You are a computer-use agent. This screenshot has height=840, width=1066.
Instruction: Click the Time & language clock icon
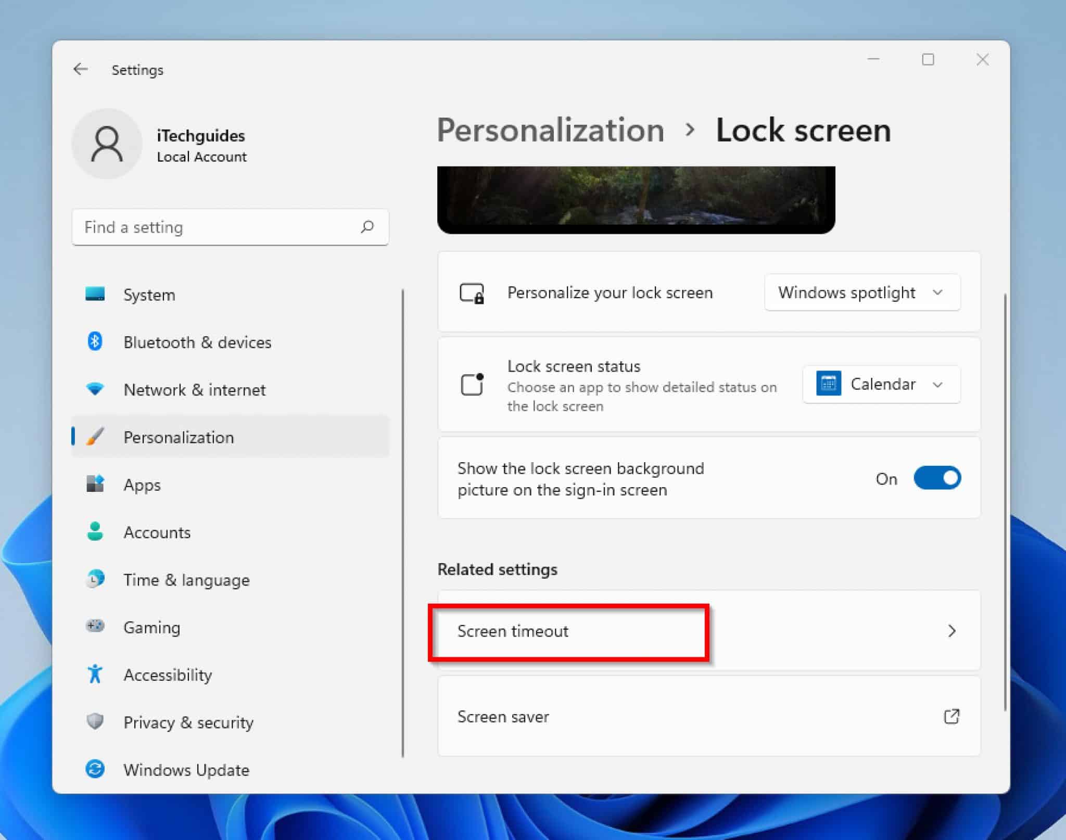tap(96, 579)
